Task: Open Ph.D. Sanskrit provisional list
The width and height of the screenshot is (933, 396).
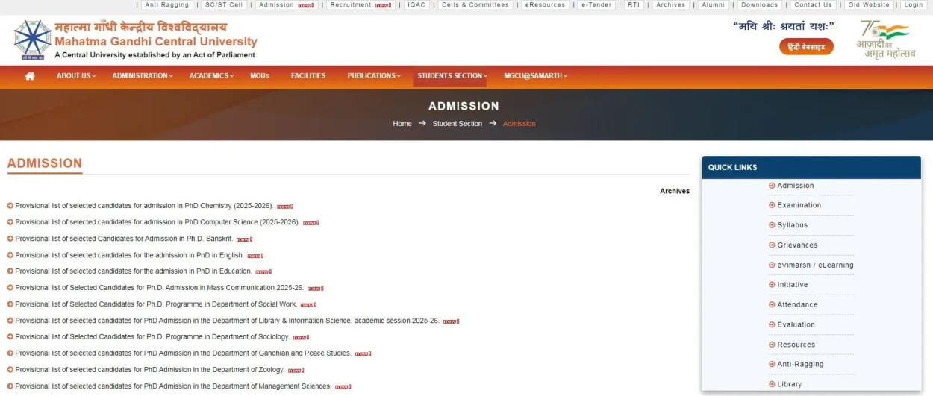Action: [x=124, y=239]
